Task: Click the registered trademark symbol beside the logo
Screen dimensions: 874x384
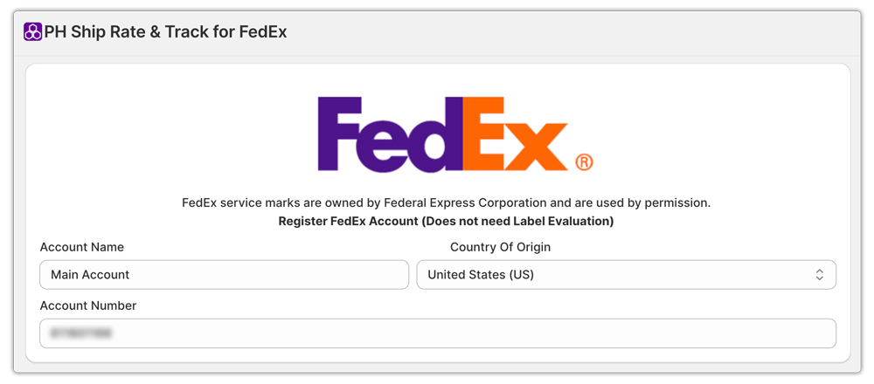Action: pyautogui.click(x=584, y=162)
